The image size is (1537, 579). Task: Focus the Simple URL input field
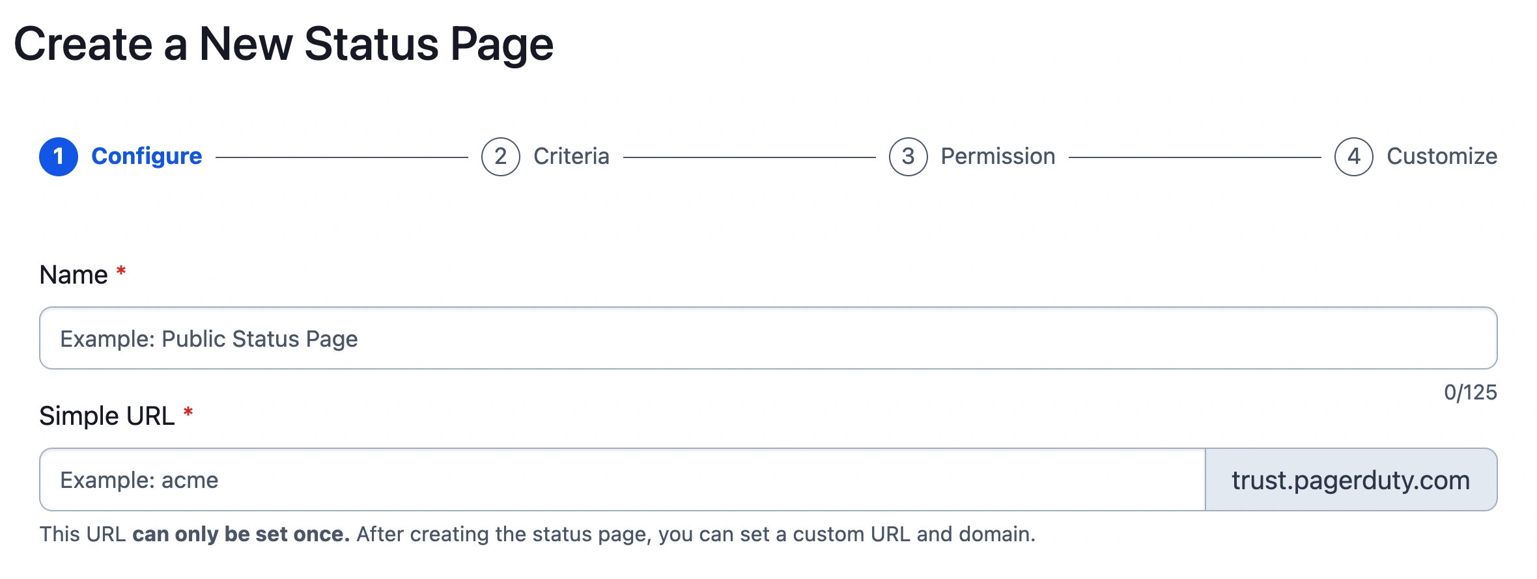pos(622,480)
